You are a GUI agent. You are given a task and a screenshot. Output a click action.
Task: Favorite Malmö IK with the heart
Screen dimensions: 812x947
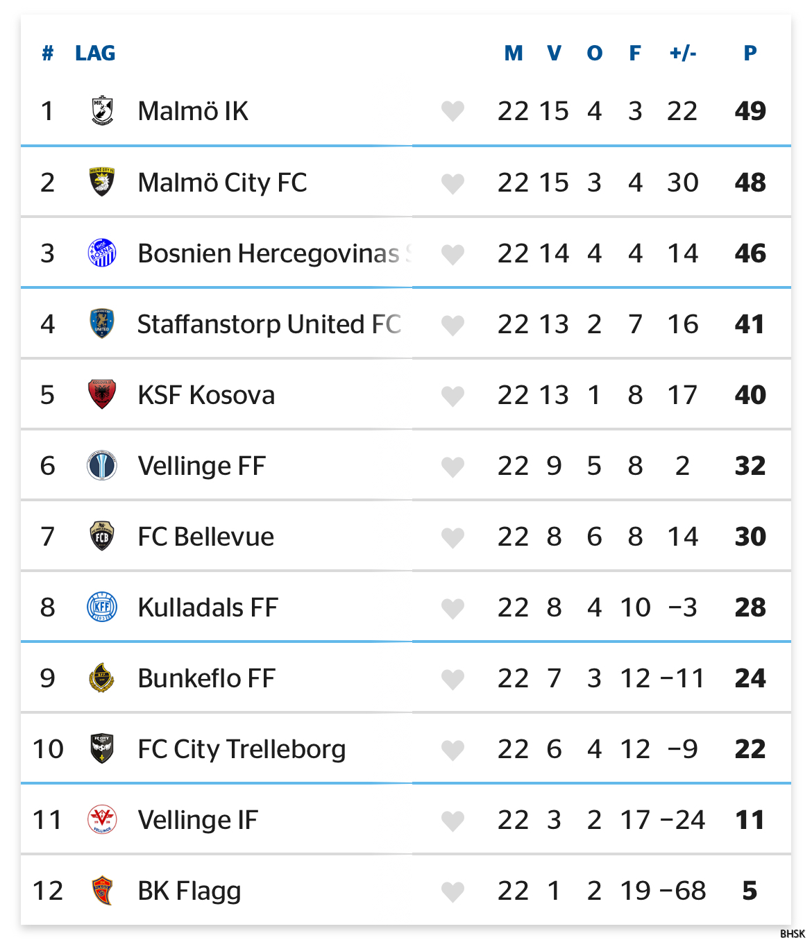pos(452,111)
